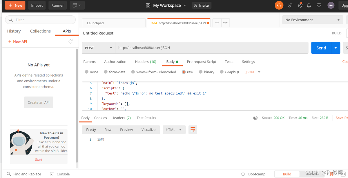Viewport: 348px width, 178px height.
Task: Open the Launchpad tab
Action: coord(114,23)
